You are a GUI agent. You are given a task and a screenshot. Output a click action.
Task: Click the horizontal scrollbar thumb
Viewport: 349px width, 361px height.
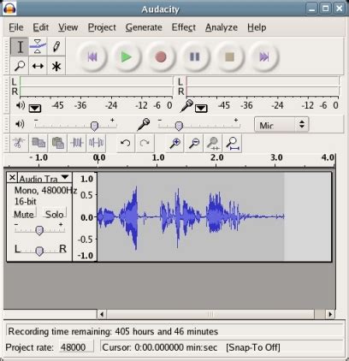(210, 314)
